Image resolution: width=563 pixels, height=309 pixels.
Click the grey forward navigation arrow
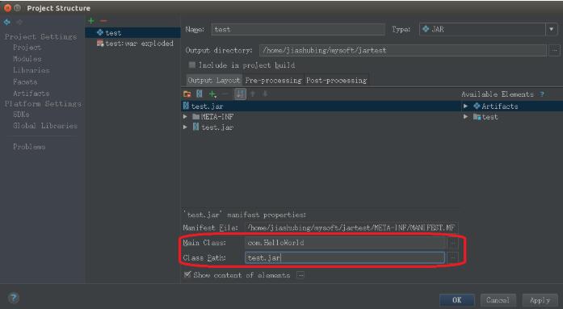click(19, 23)
